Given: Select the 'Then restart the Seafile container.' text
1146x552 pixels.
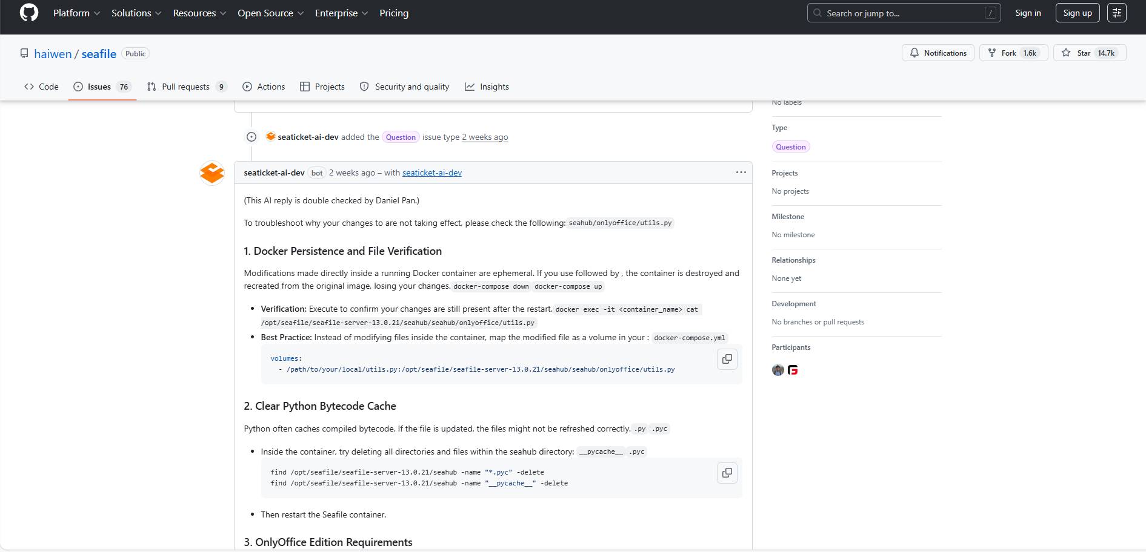Looking at the screenshot, I should [324, 514].
